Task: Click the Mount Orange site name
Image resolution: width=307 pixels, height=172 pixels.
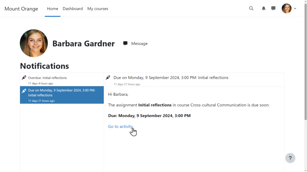Action: tap(21, 9)
